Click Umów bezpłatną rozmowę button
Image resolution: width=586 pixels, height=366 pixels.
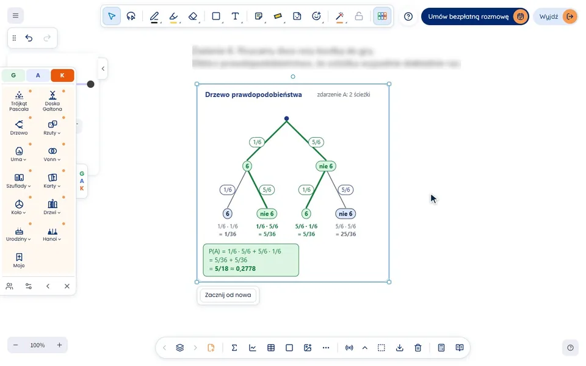coord(475,16)
